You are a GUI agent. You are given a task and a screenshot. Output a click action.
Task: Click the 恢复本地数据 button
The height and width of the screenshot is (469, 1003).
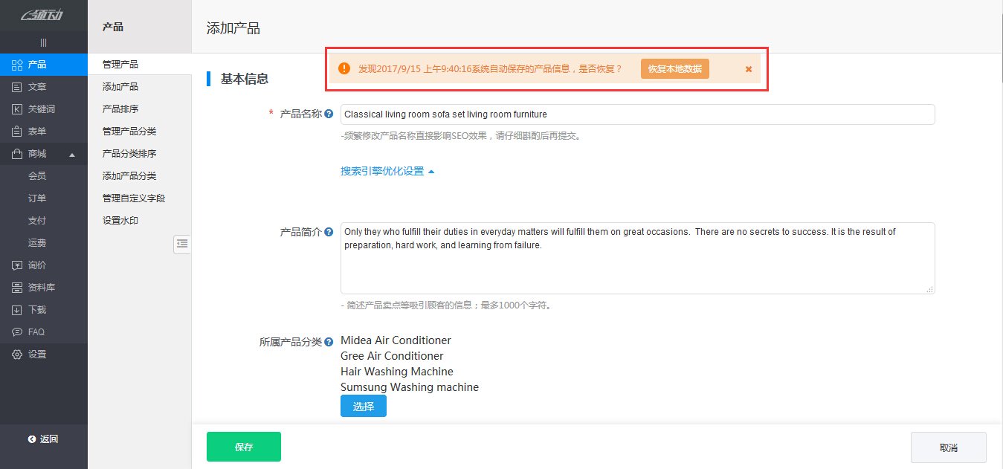coord(674,68)
